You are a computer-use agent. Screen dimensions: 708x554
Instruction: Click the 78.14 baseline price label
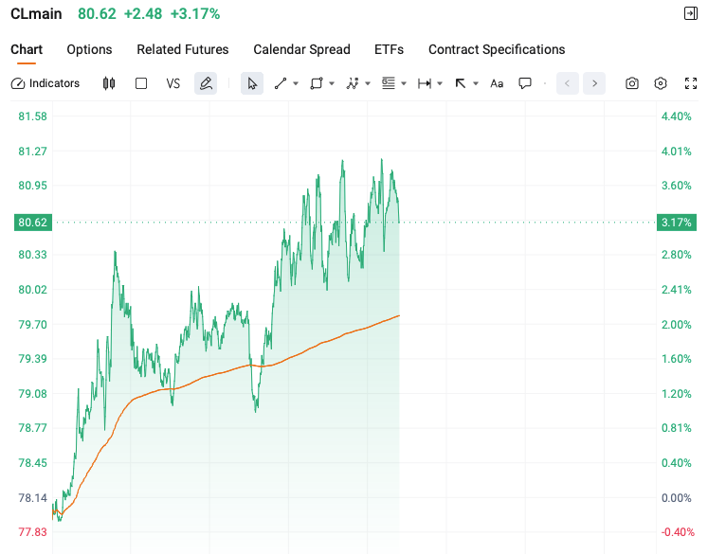[32, 498]
